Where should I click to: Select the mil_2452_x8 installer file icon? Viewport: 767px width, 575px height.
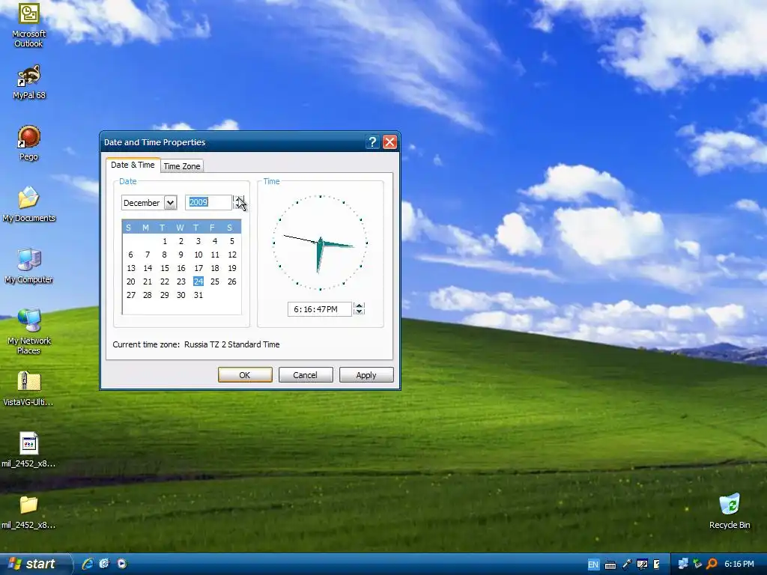[29, 450]
